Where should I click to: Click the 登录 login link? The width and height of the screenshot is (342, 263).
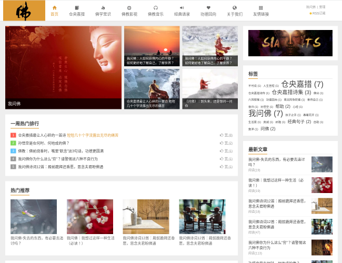tap(322, 7)
